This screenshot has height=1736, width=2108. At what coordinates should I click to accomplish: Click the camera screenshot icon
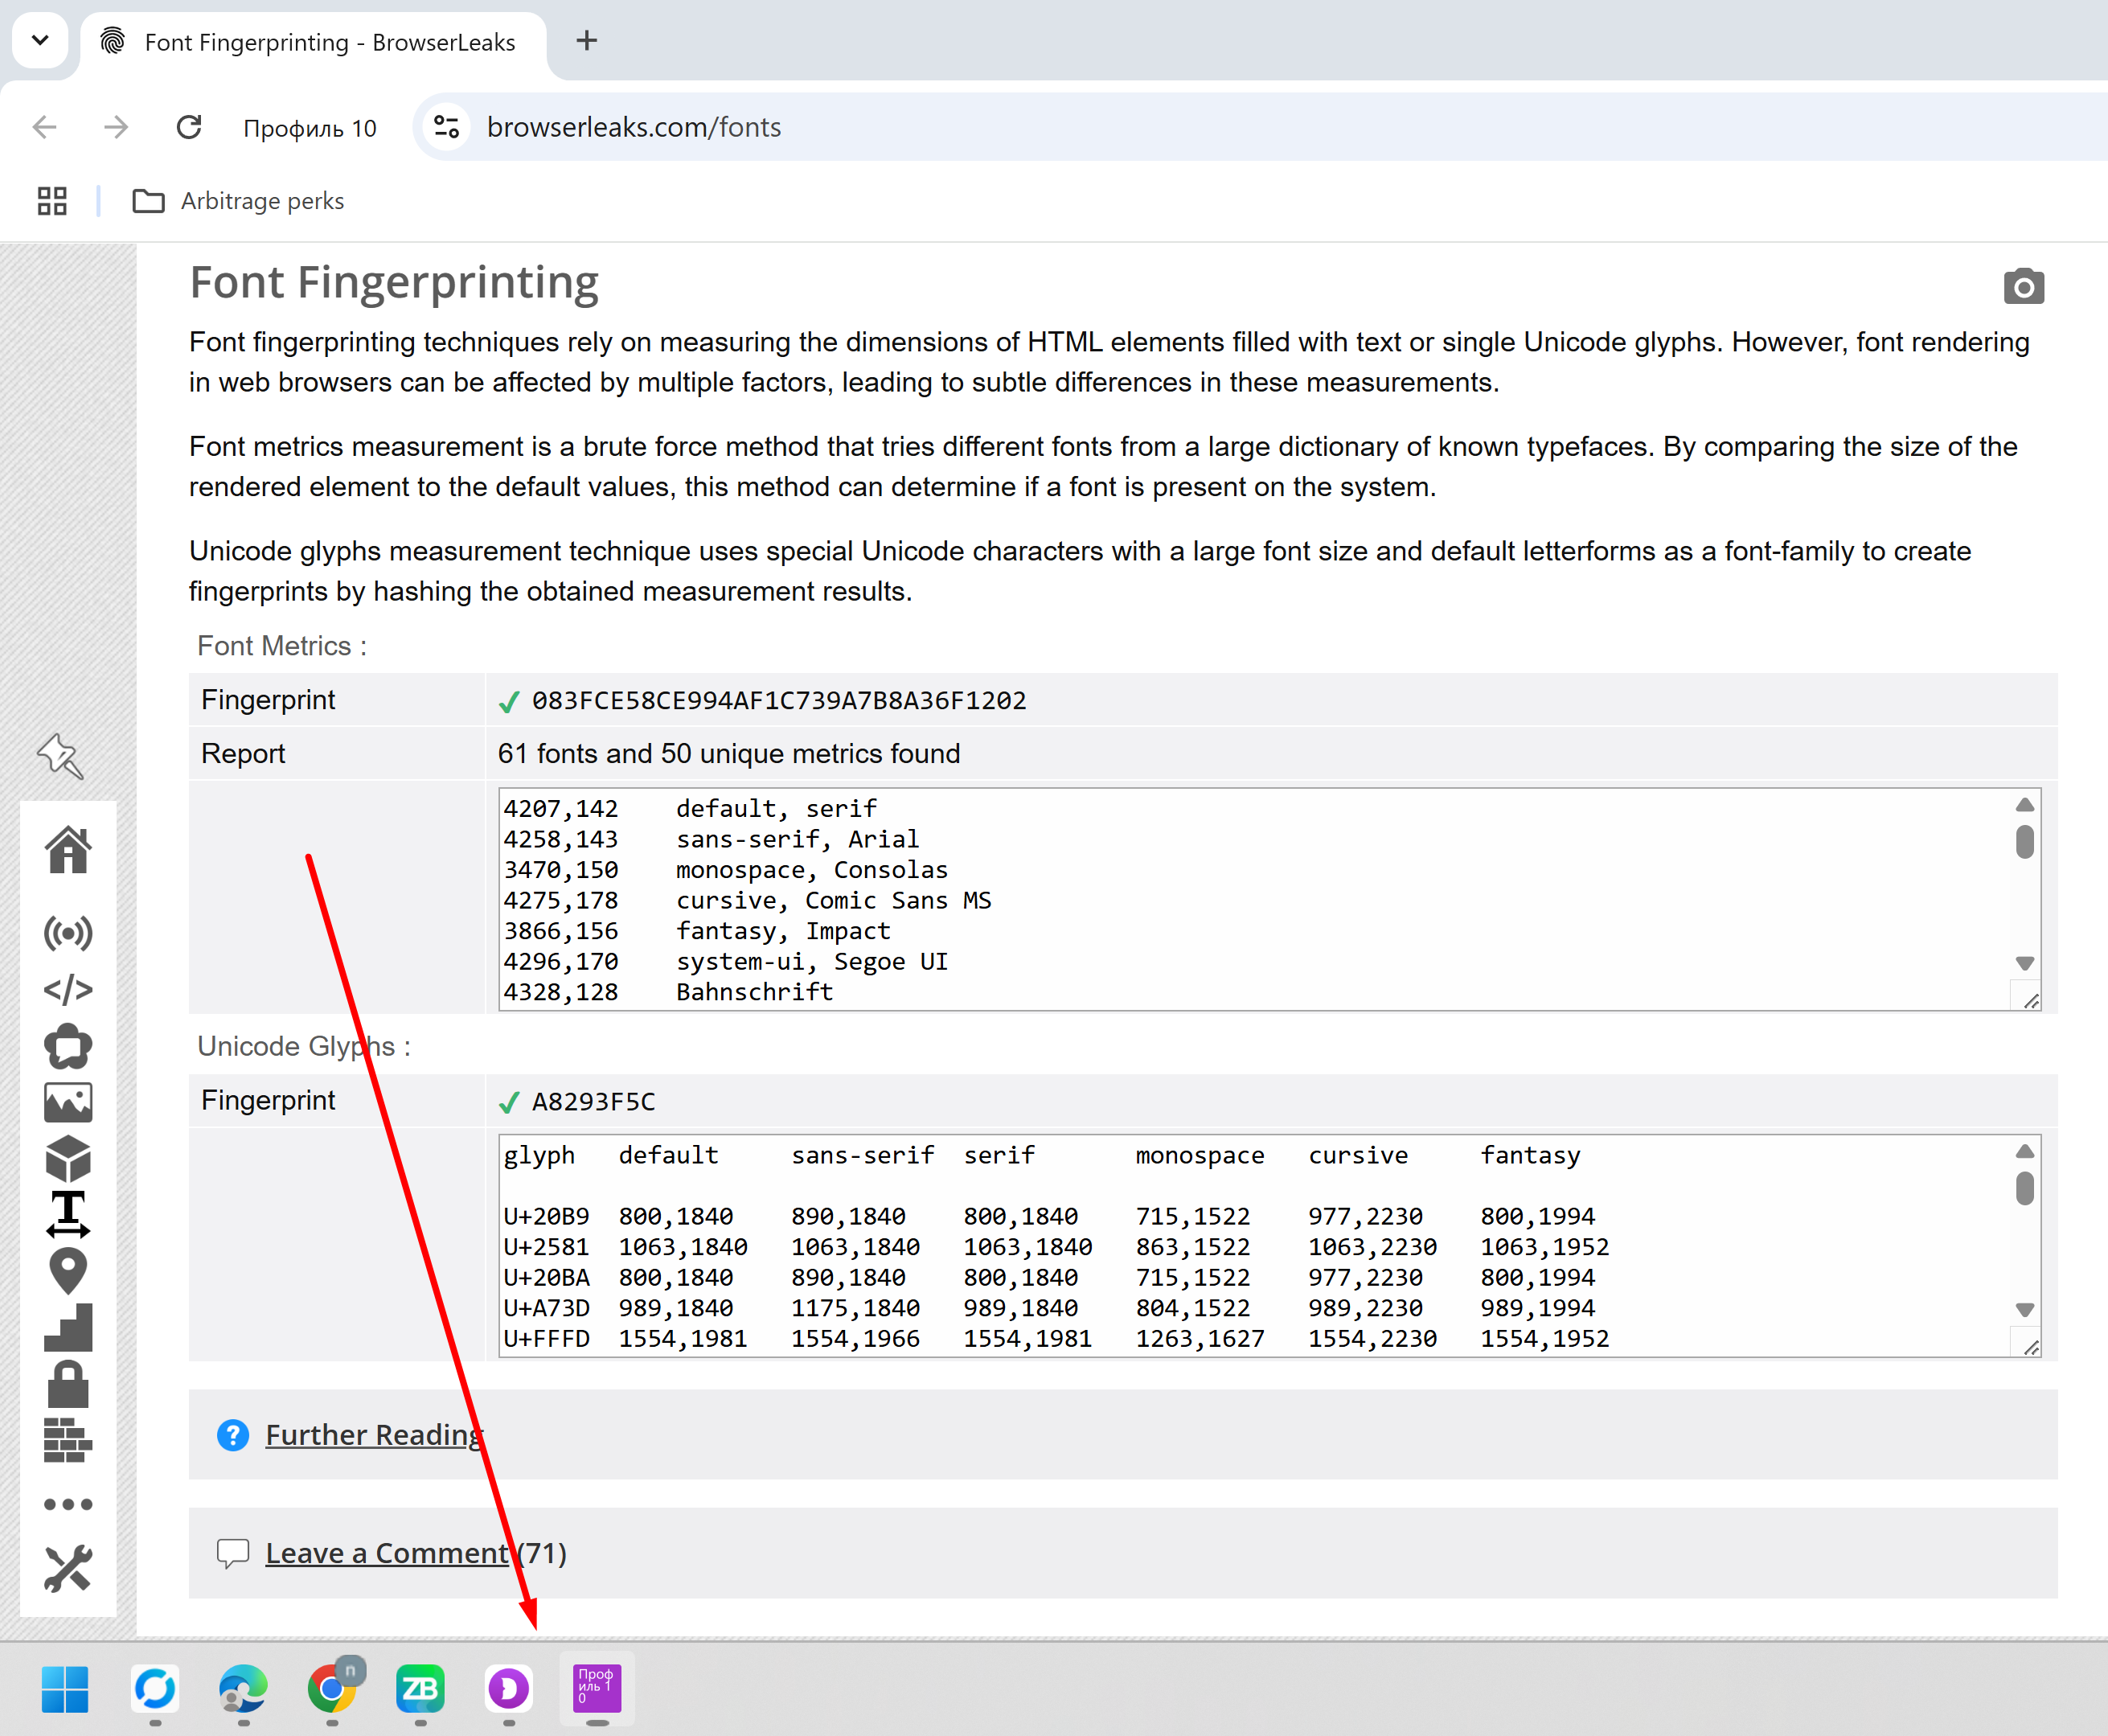(x=2023, y=287)
